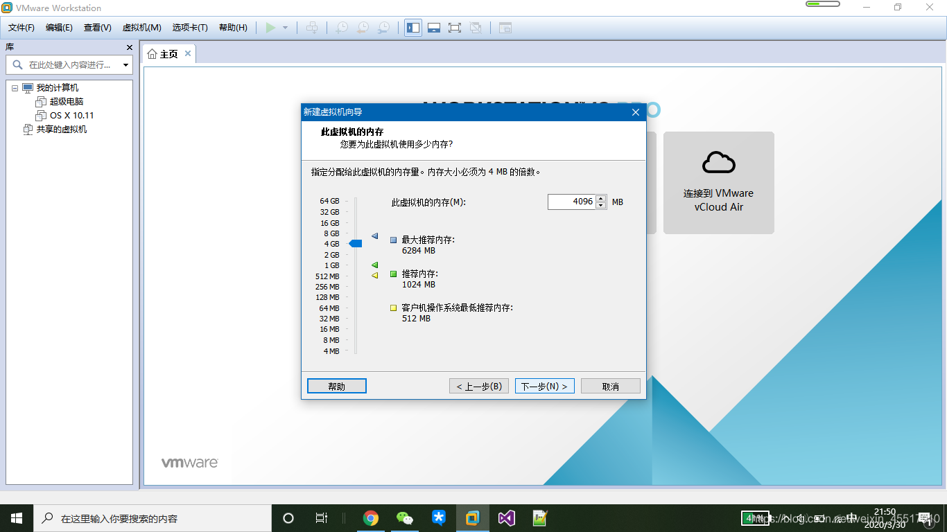947x532 pixels.
Task: Close the 新建虚拟机向导 dialog
Action: coord(636,112)
